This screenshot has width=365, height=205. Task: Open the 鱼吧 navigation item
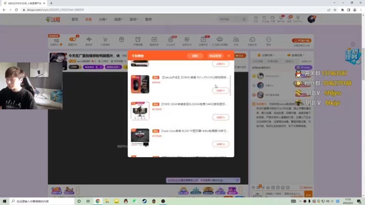coord(148,19)
